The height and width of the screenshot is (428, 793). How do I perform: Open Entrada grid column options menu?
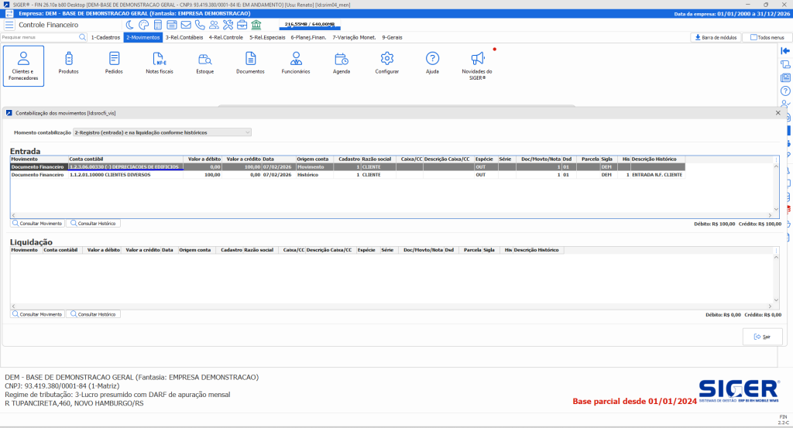tap(777, 159)
